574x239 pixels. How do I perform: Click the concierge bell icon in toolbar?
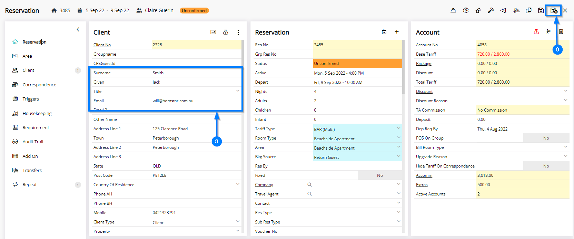click(x=453, y=10)
